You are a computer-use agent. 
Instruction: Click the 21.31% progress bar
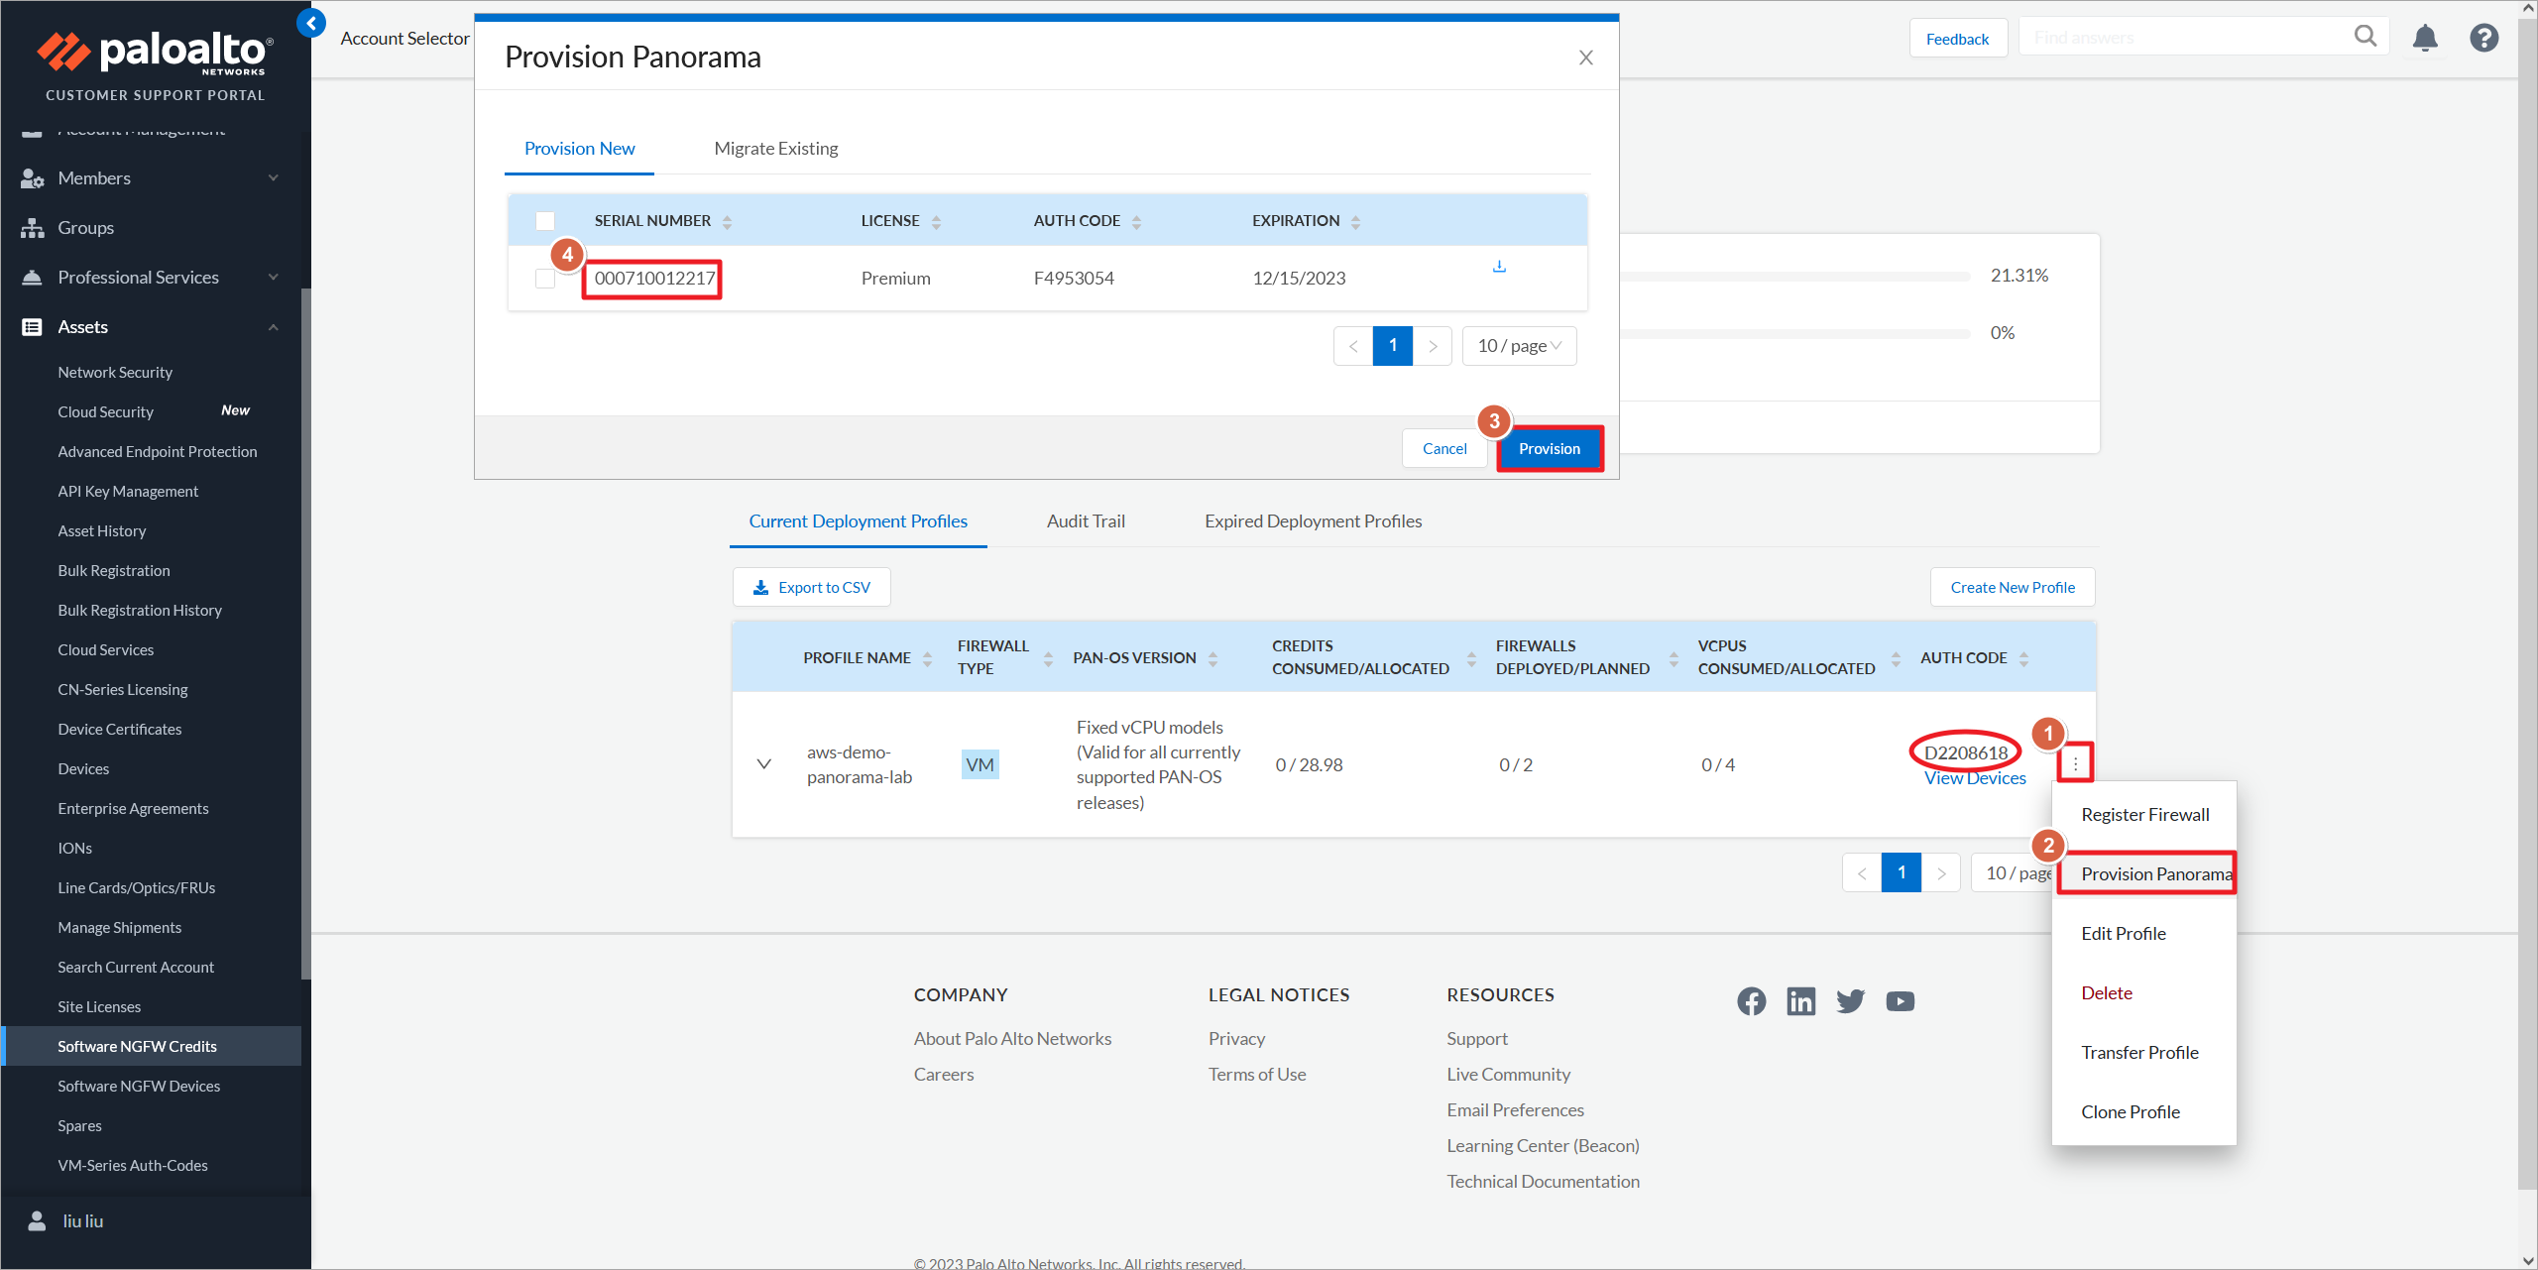point(1795,277)
